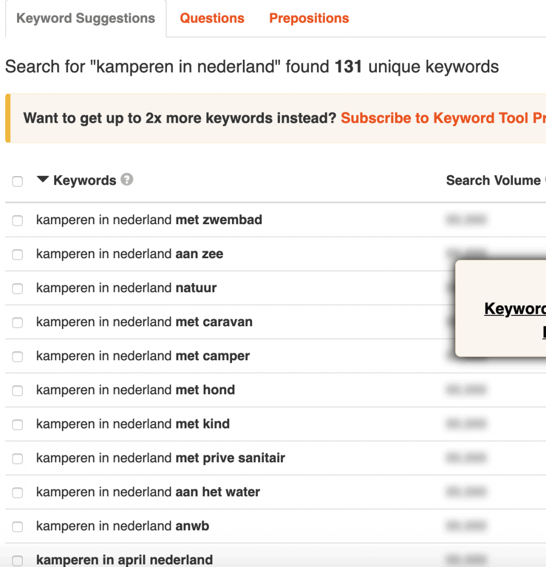The width and height of the screenshot is (546, 567).
Task: Check the 'met camper' keyword row
Action: point(18,357)
